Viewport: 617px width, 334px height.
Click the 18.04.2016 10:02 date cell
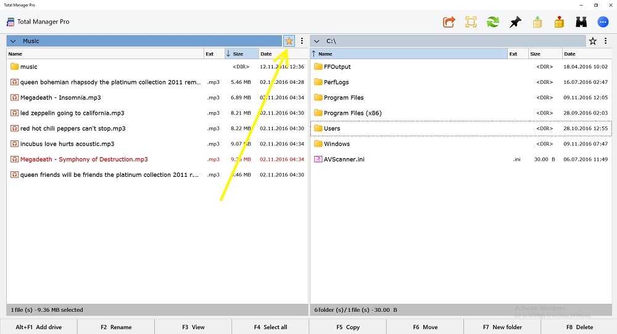tap(586, 67)
